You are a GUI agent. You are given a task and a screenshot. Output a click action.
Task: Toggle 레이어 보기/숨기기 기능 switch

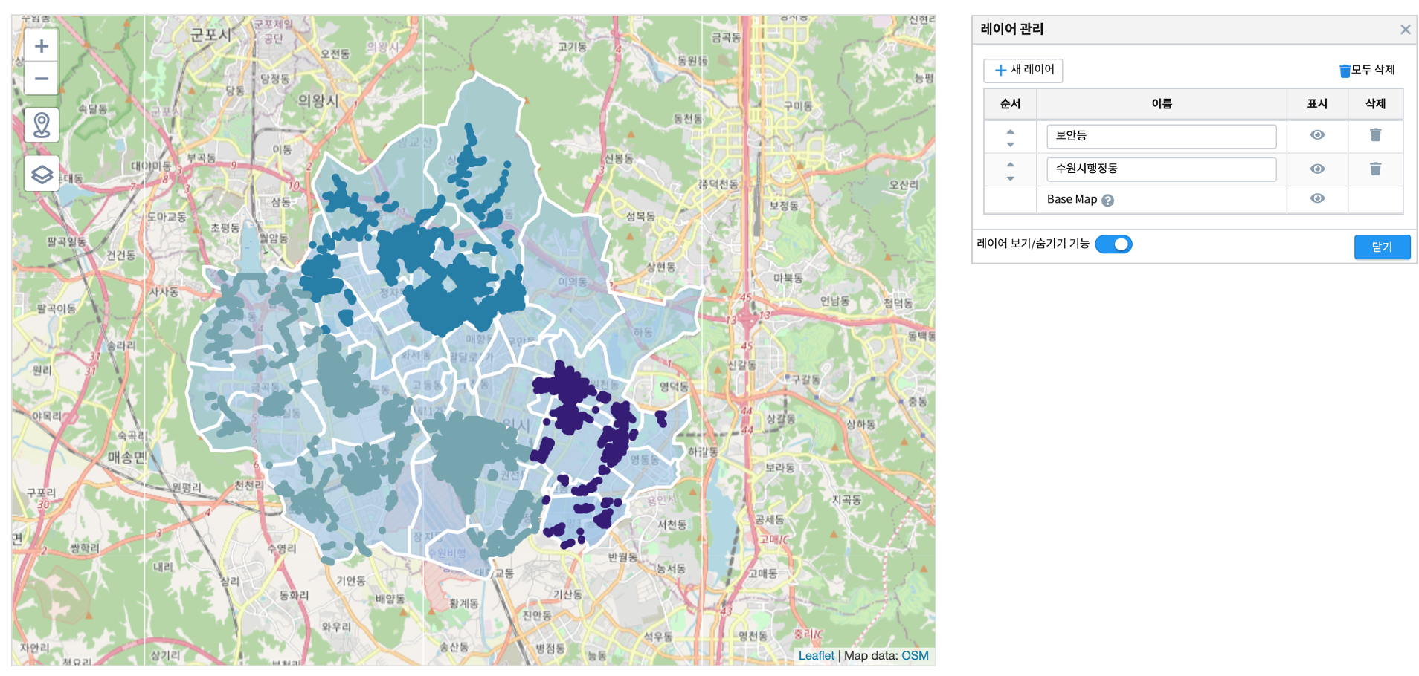[x=1113, y=244]
